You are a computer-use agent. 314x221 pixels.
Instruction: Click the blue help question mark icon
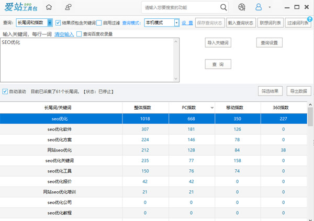point(310,19)
